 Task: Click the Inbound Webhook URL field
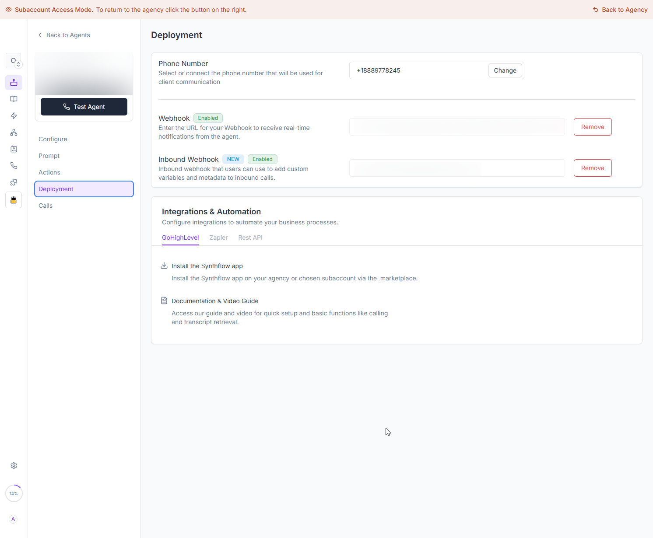coord(457,168)
